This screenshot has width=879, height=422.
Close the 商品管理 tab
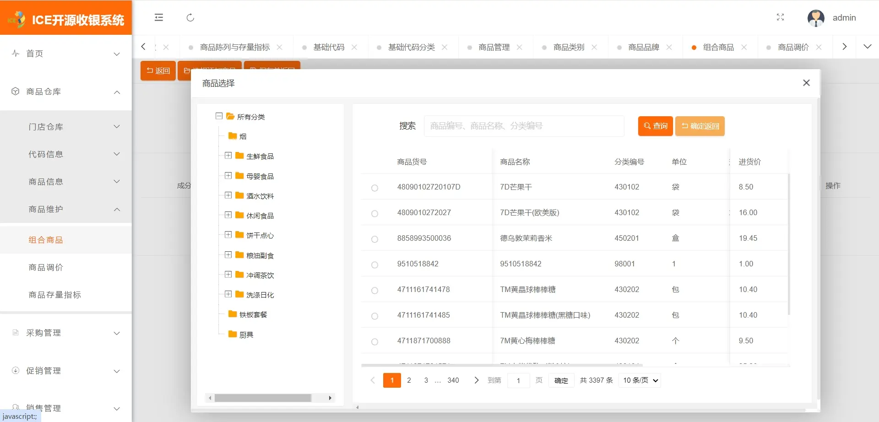pos(520,47)
